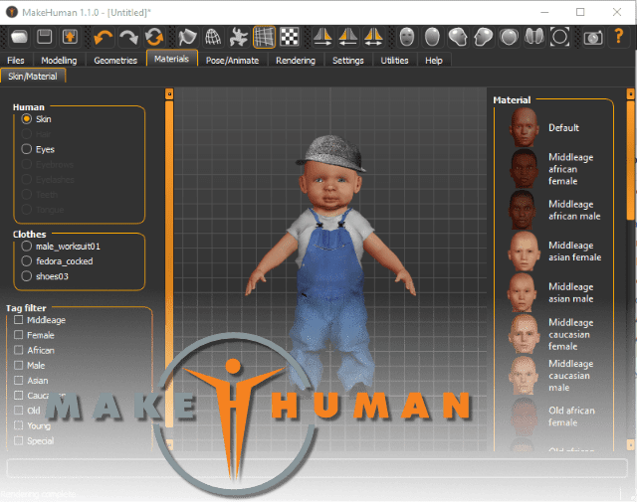Open the Materials tab

(172, 59)
